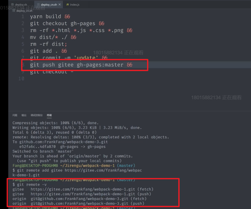
Task: Close the deploy_cn.sh editor tab
Action: coord(59,4)
